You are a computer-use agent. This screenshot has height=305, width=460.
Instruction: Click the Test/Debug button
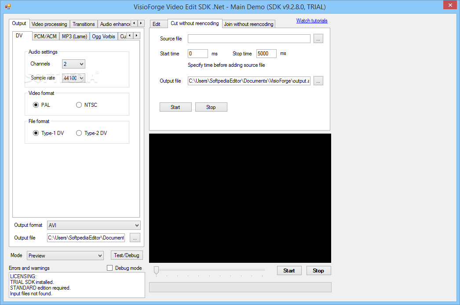(127, 255)
